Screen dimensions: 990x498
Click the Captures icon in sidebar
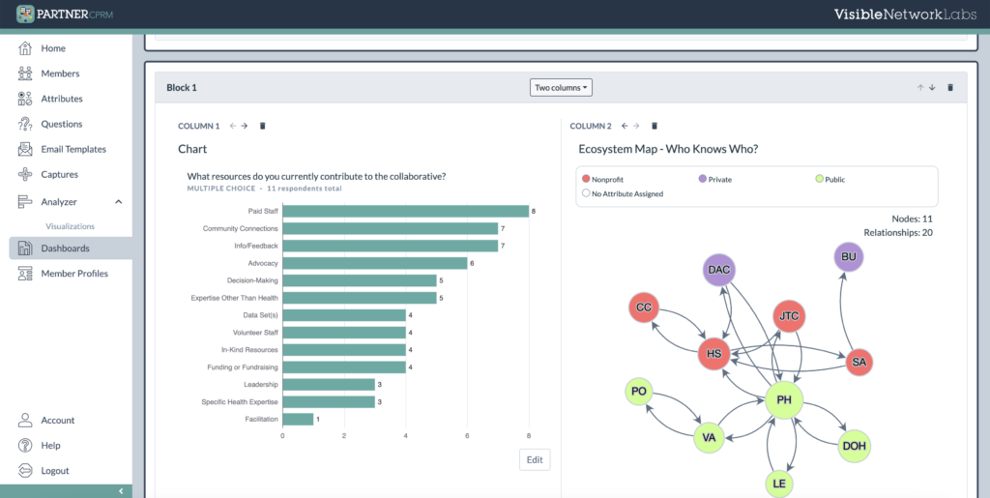(25, 174)
